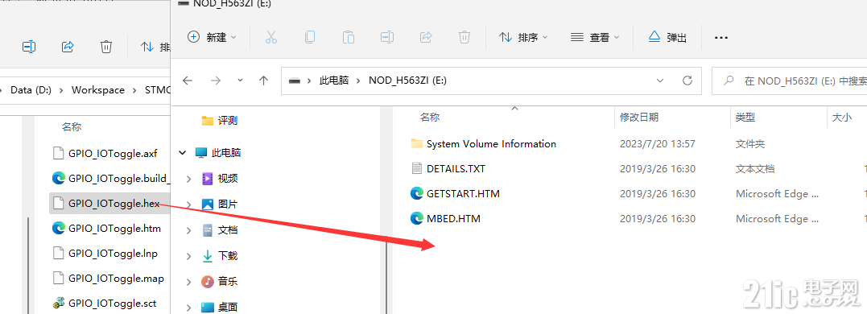
Task: Click the Back arrow in front window
Action: tap(188, 81)
